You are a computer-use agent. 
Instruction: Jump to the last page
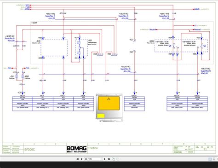(x=109, y=159)
